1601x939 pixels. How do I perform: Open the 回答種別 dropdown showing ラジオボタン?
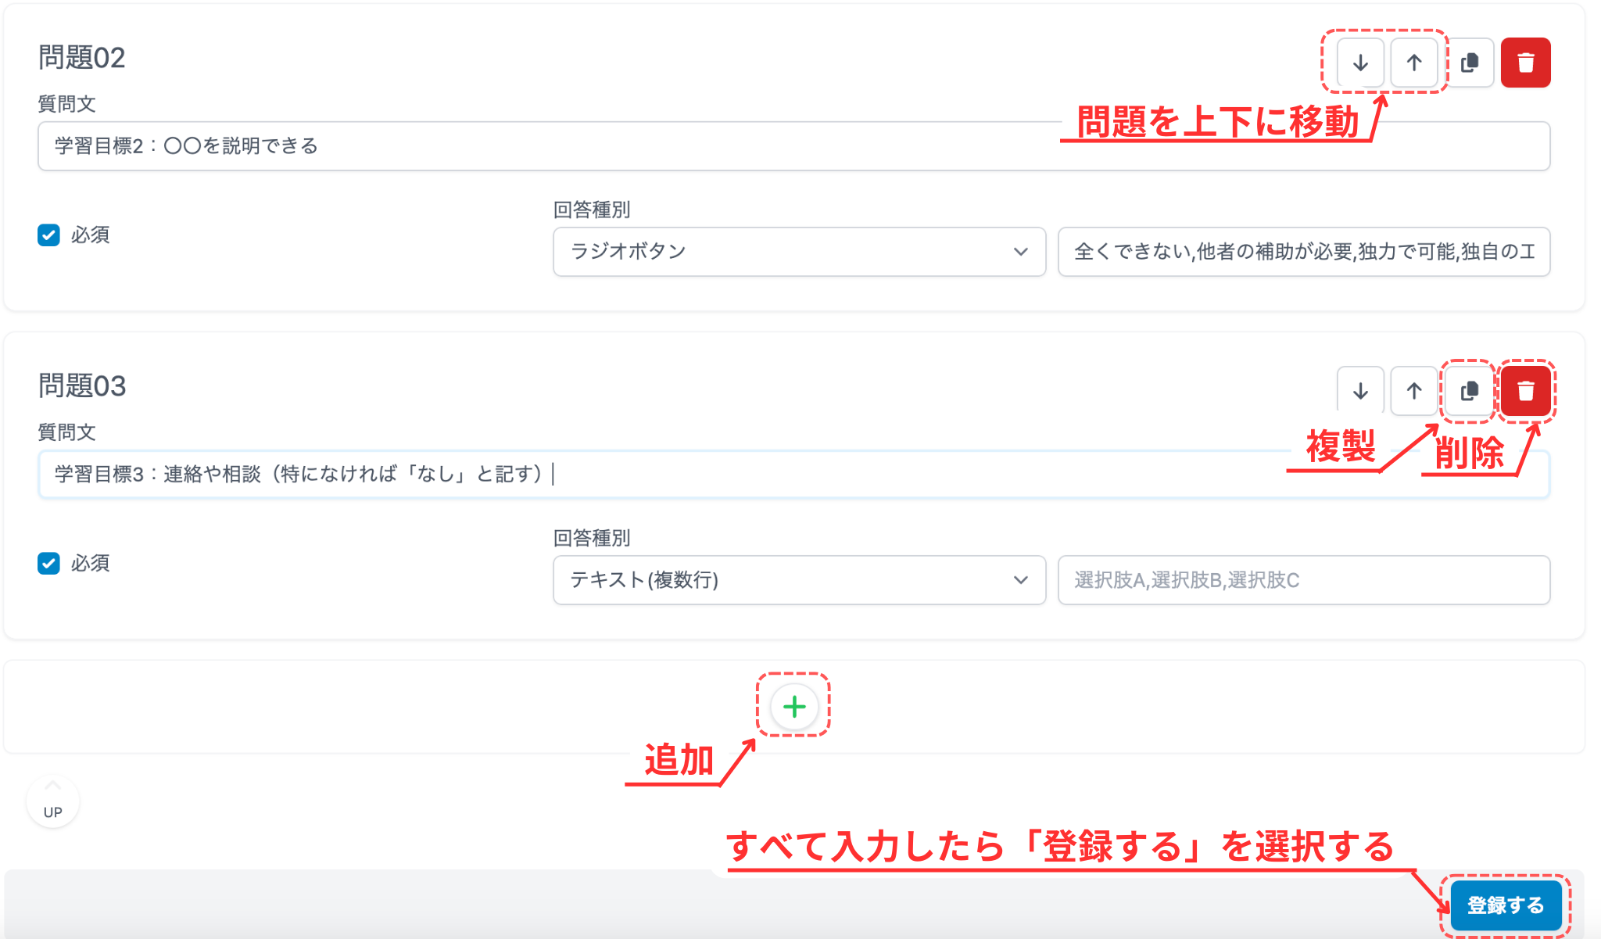(x=797, y=252)
